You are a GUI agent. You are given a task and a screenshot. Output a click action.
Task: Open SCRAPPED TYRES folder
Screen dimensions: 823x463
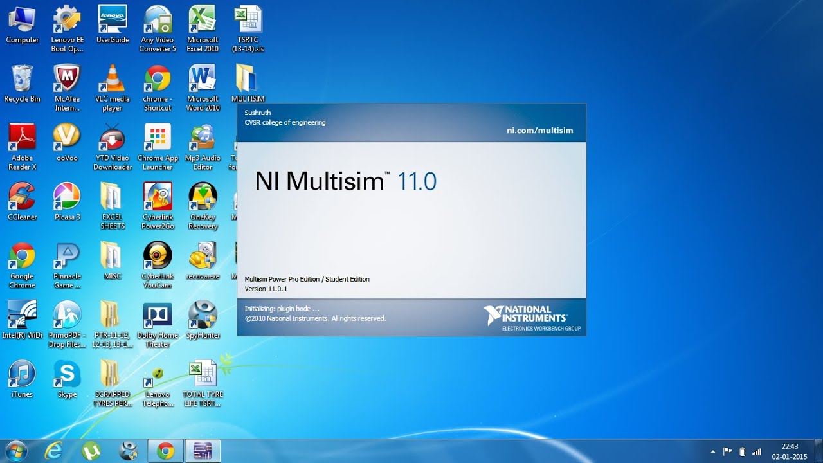[x=113, y=384]
